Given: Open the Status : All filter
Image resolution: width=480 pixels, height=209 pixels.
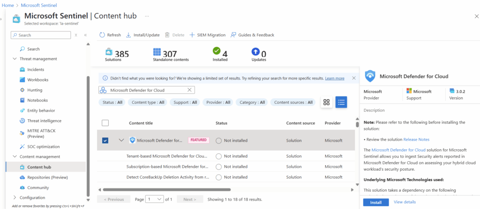Looking at the screenshot, I should (x=112, y=102).
